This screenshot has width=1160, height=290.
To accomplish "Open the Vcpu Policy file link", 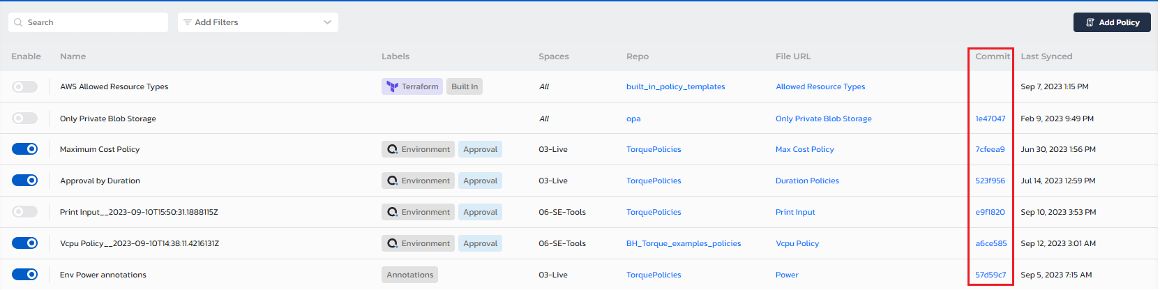I will click(797, 243).
